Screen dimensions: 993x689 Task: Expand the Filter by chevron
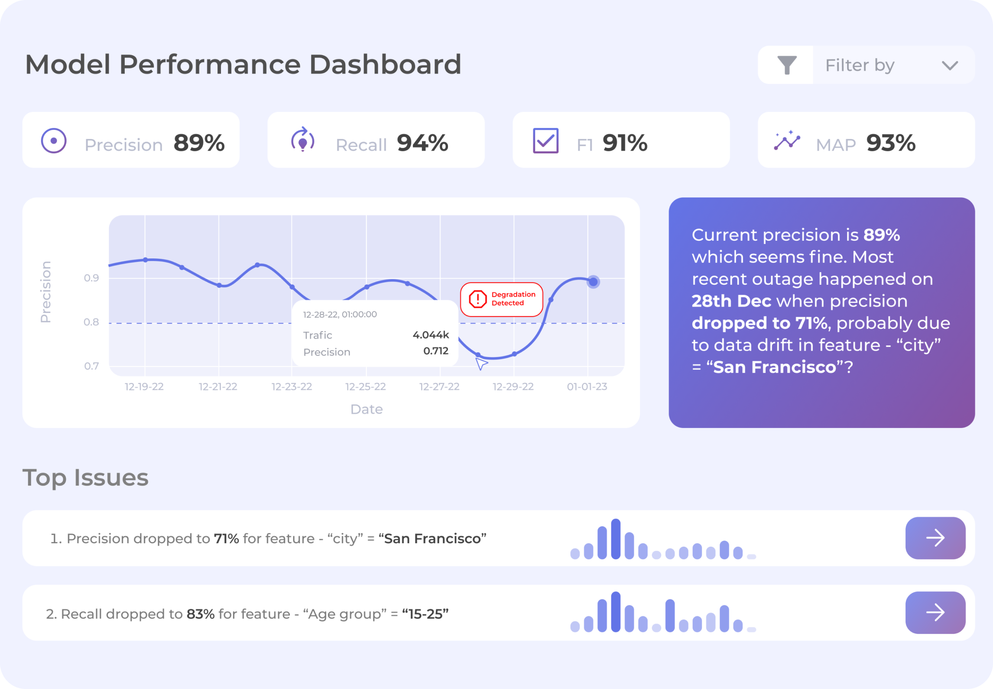950,65
